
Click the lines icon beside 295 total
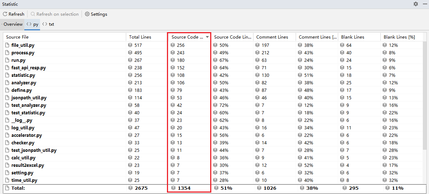[344, 188]
